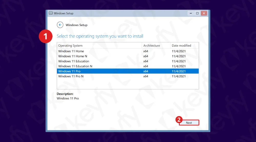Select the Windows 11 Pro row
The image size is (256, 142).
tap(128, 71)
